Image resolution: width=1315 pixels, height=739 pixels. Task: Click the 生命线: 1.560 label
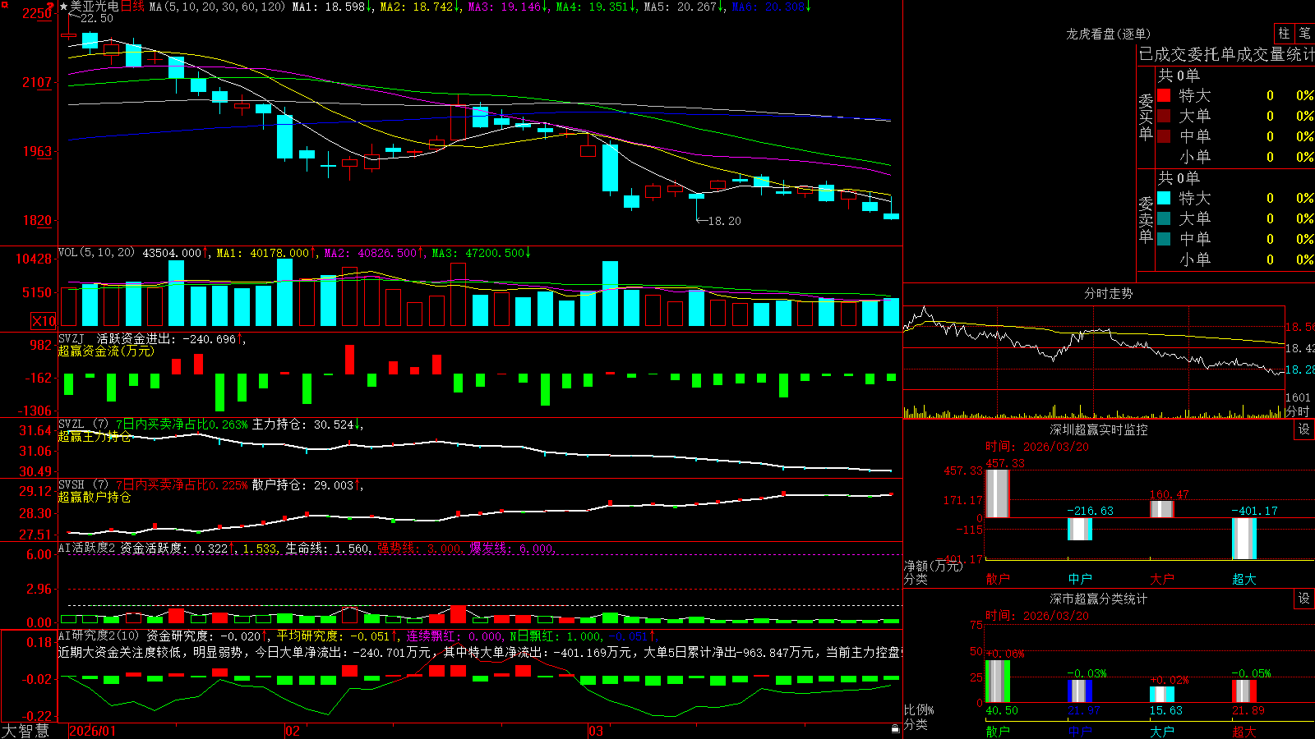(x=327, y=548)
